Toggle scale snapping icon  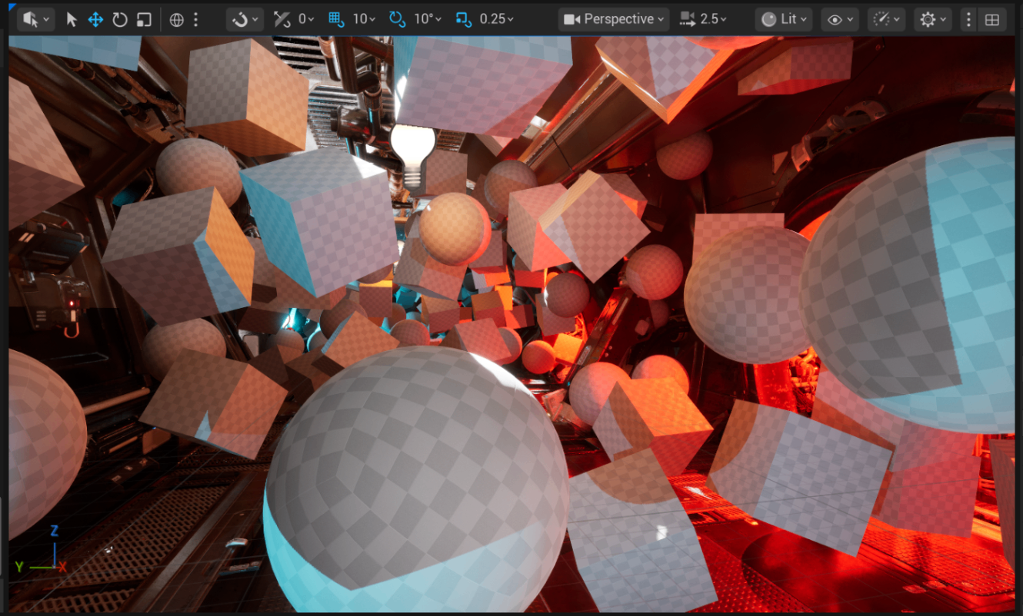(463, 19)
